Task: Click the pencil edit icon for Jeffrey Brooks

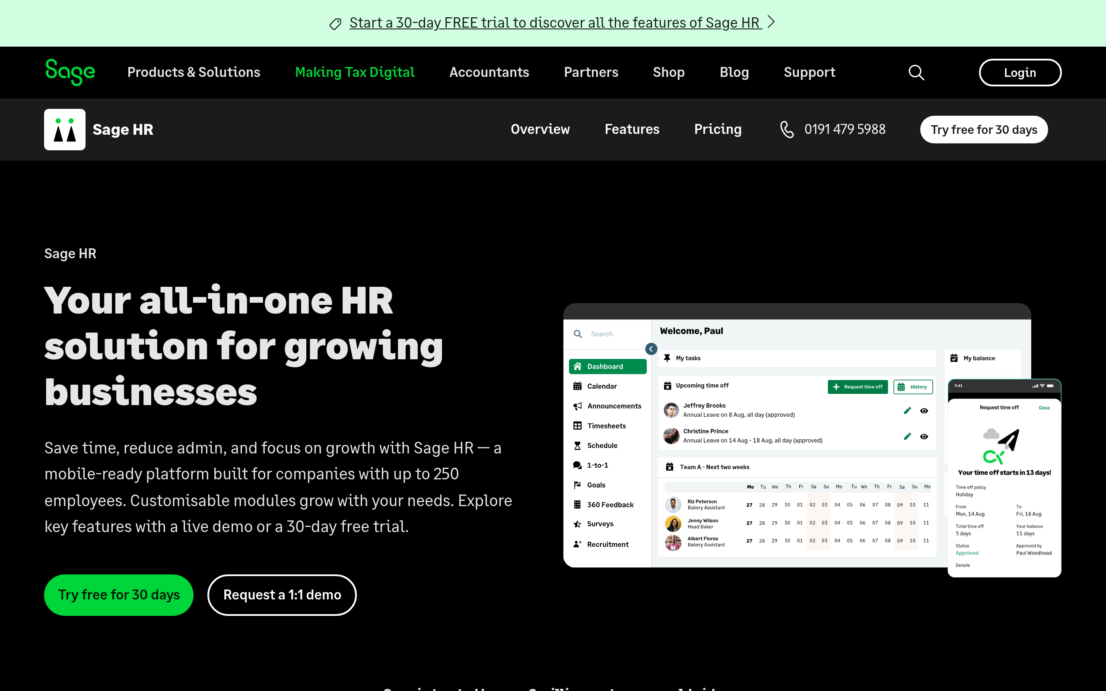Action: [x=907, y=410]
